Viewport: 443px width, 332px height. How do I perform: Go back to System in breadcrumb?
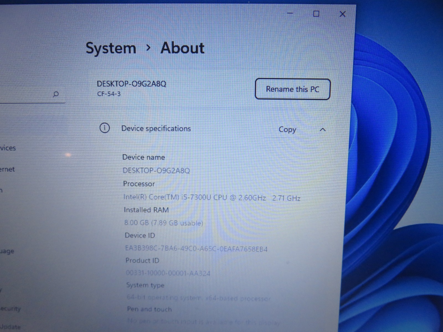111,48
